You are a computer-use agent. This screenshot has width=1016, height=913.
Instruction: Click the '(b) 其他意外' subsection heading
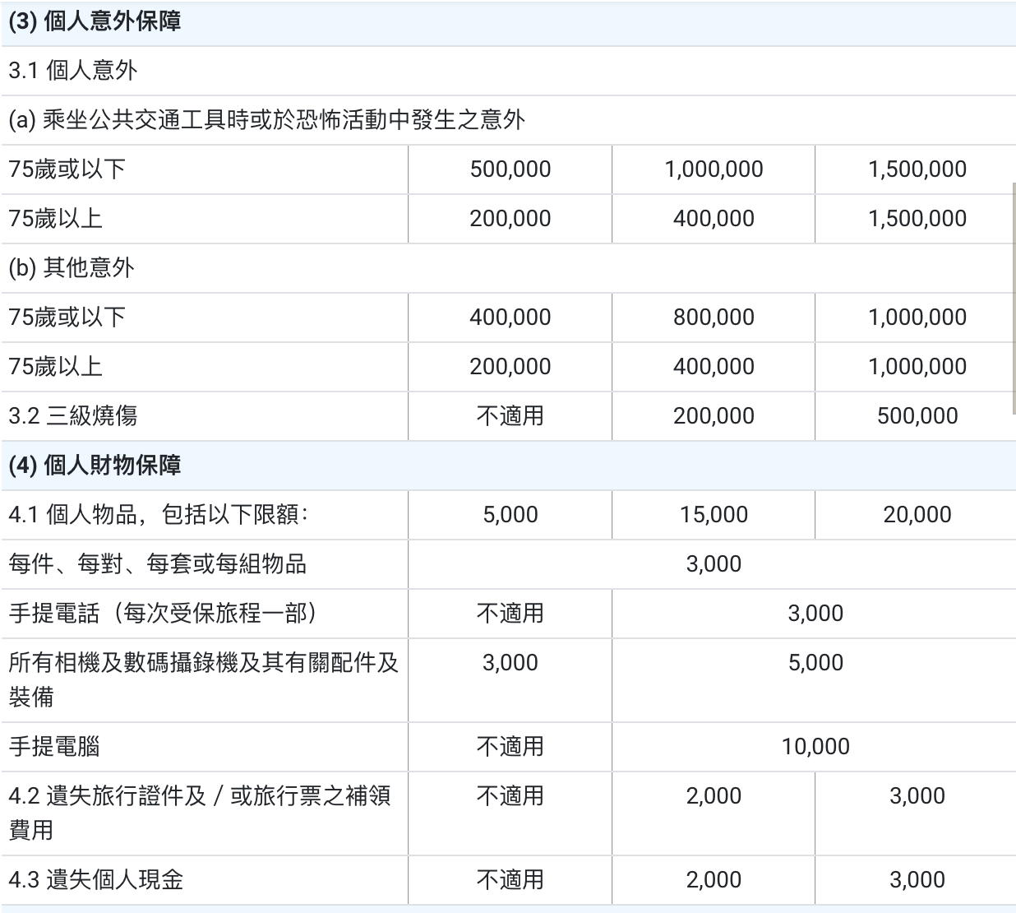72,268
